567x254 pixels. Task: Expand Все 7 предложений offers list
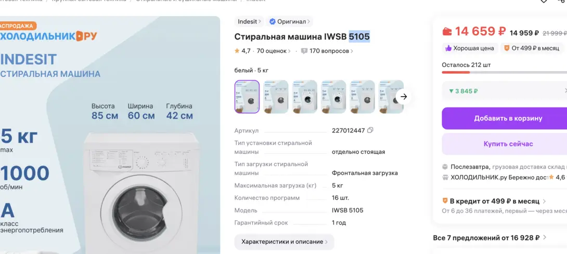(490, 238)
